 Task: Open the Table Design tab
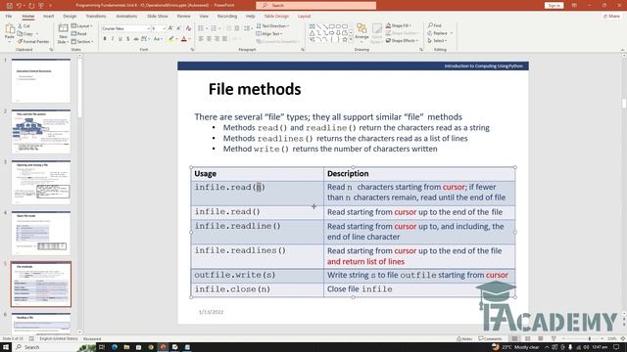276,16
